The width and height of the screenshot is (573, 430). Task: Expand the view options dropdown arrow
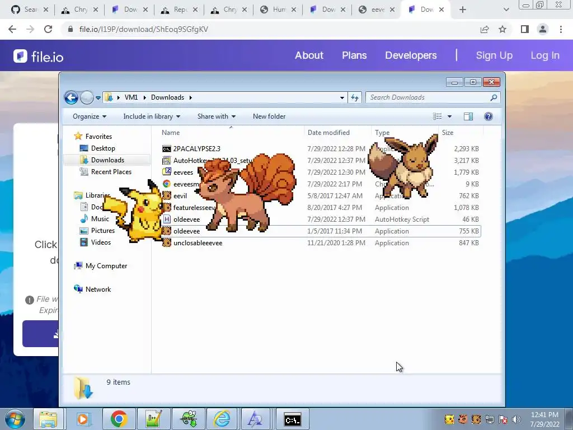pos(449,116)
